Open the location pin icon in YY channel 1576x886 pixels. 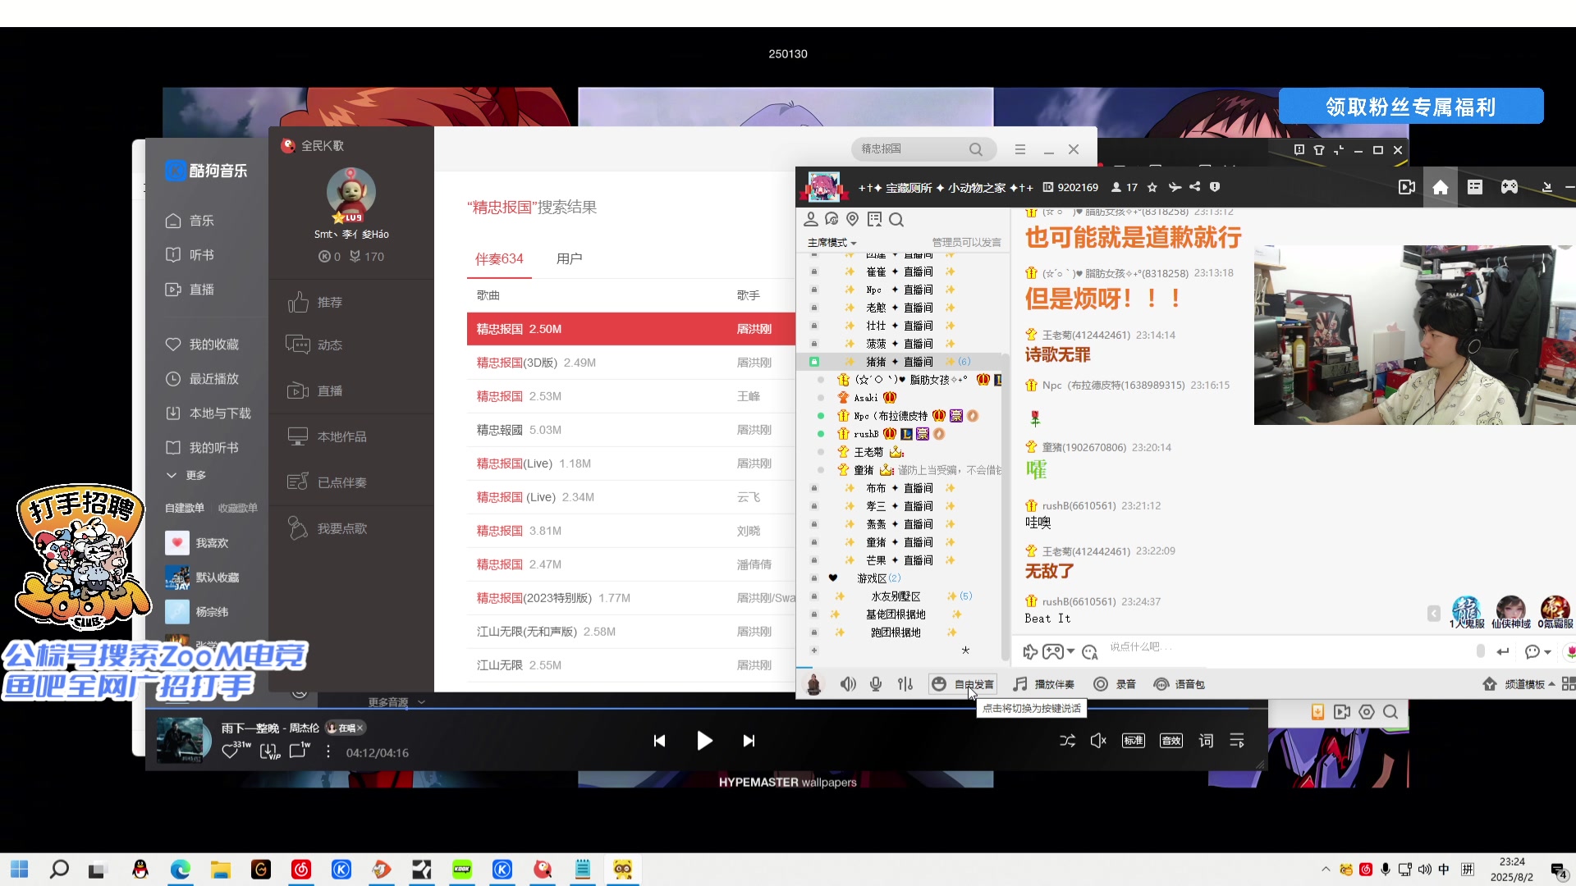tap(853, 219)
